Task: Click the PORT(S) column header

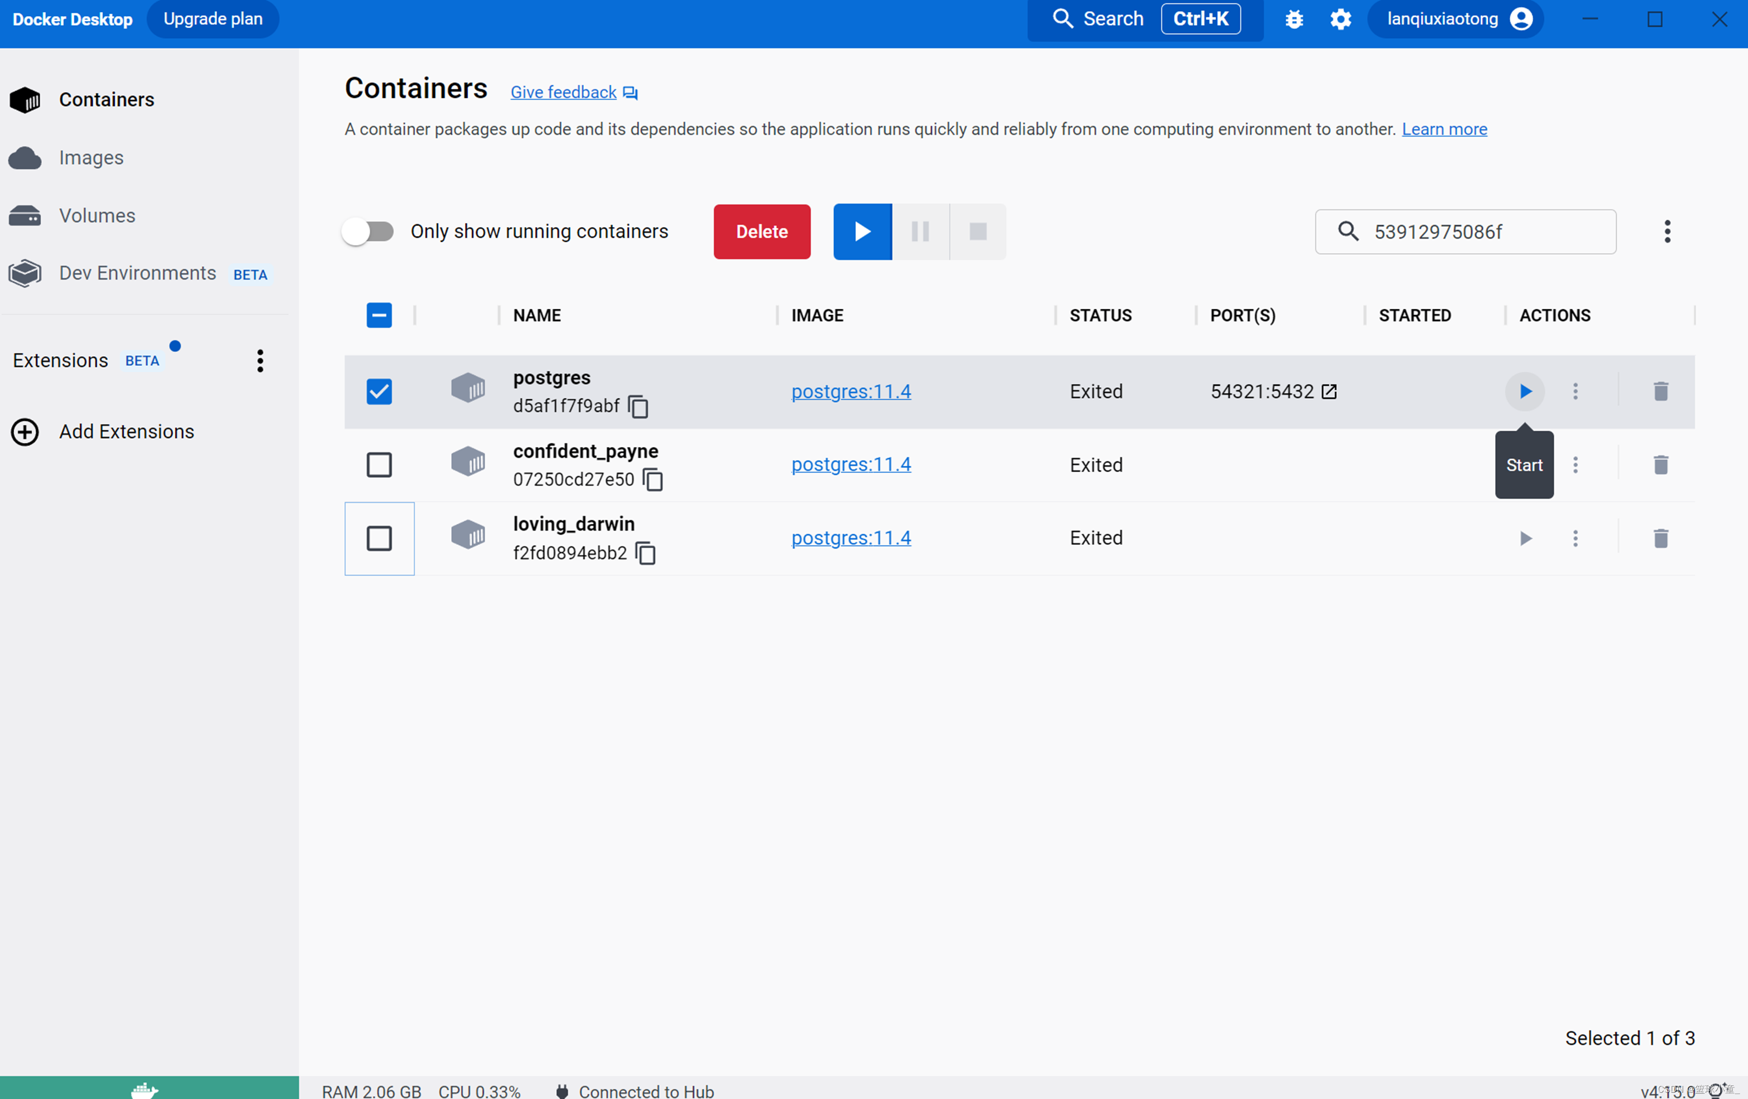Action: tap(1243, 315)
